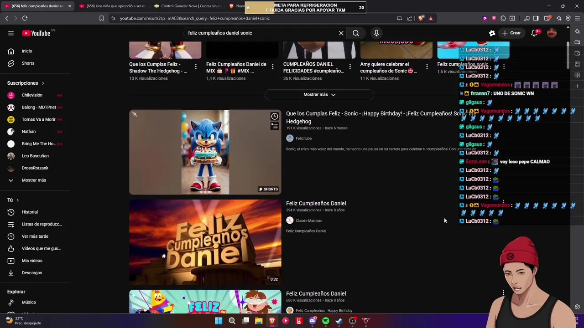Open Brave VPN shield icon
Viewport: 584px width, 328px height.
(568, 18)
